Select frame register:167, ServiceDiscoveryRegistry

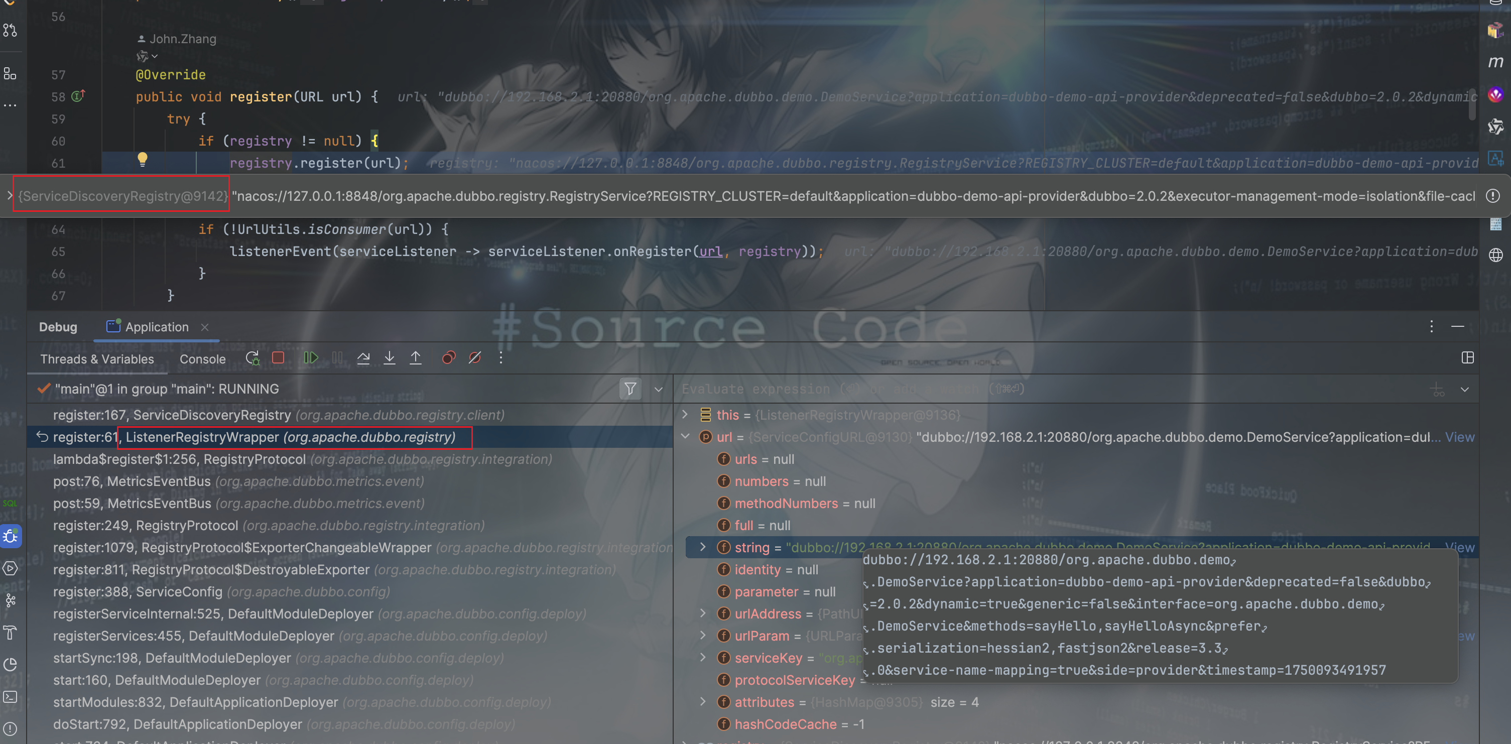point(350,415)
